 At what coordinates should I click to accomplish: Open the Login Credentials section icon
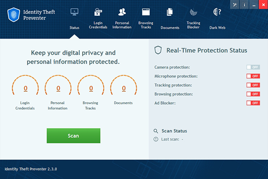(98, 13)
